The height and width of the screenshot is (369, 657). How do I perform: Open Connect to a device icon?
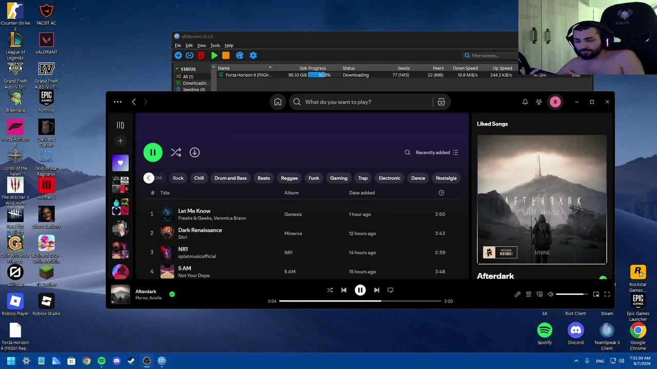pyautogui.click(x=539, y=294)
